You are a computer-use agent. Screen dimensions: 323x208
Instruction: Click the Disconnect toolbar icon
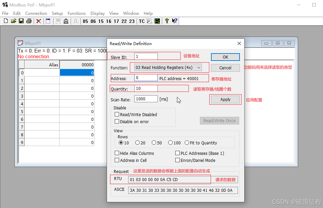click(x=66, y=21)
